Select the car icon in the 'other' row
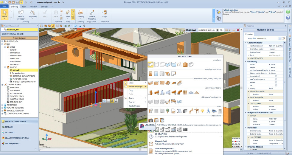This screenshot has width=292, height=155. click(213, 111)
